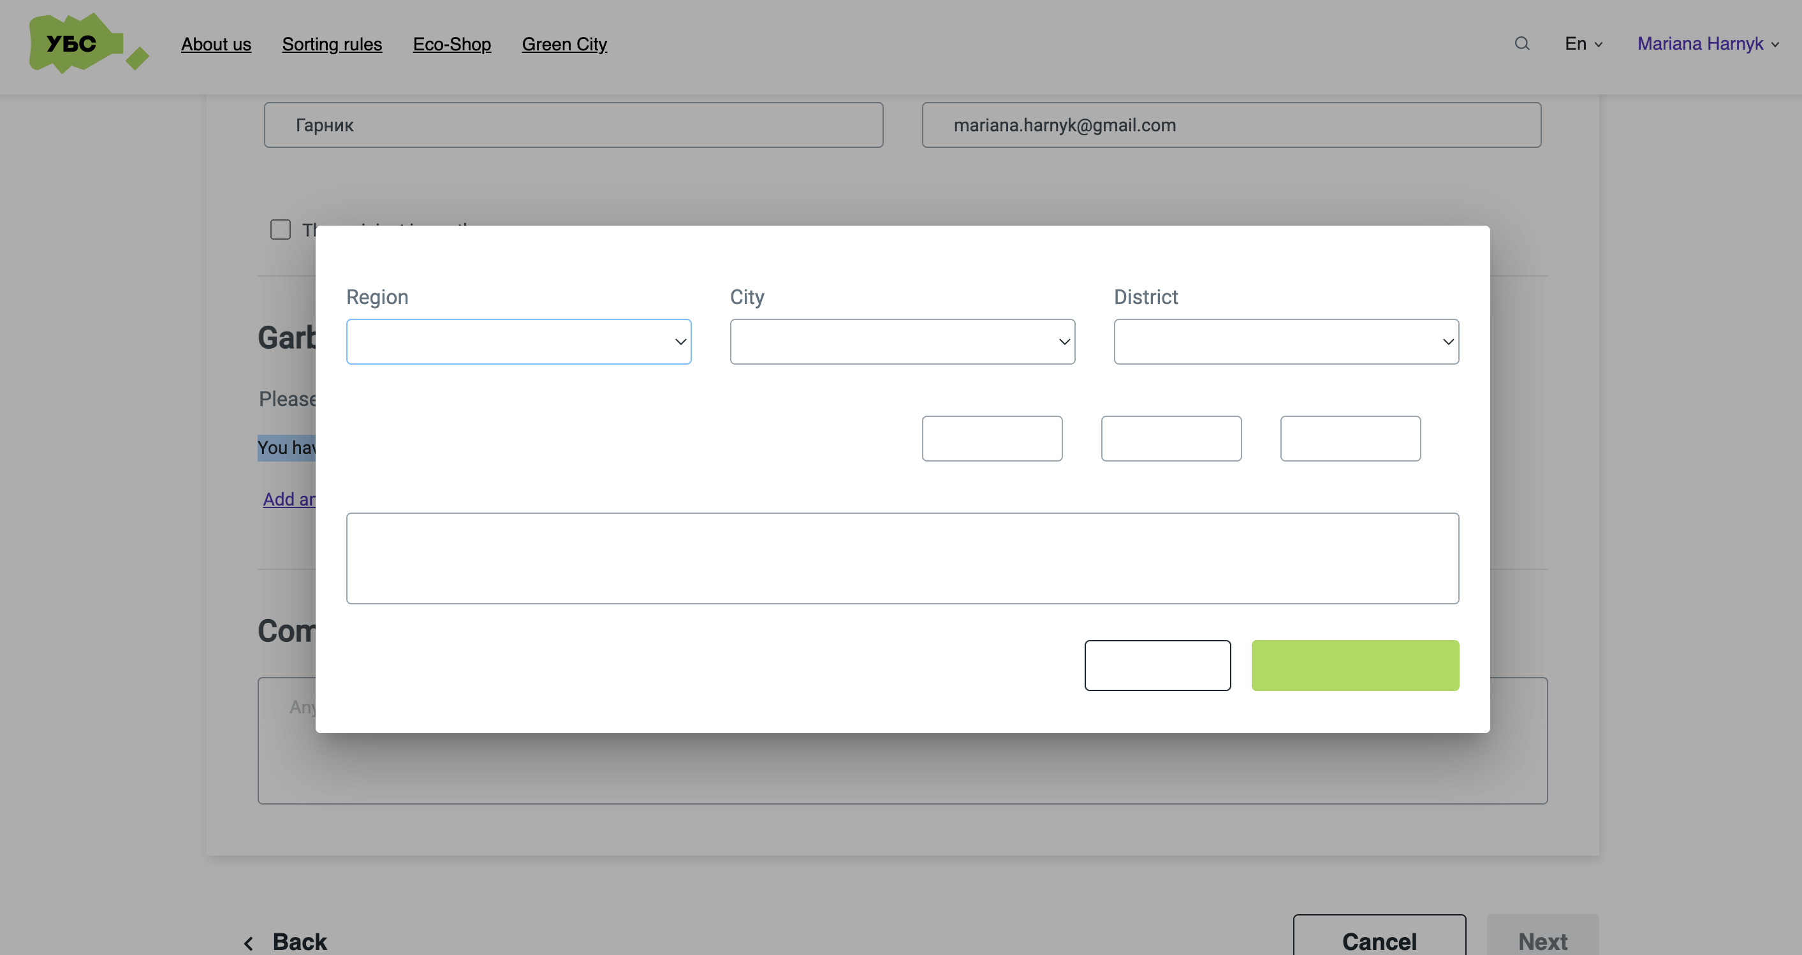Click the outlined button left of the green button
The width and height of the screenshot is (1802, 955).
(x=1157, y=665)
